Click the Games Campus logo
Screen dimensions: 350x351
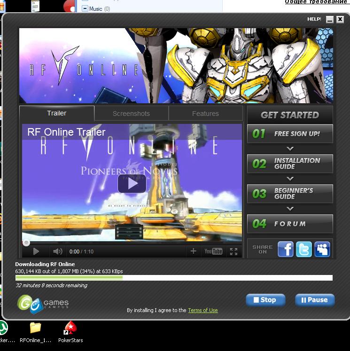43,303
